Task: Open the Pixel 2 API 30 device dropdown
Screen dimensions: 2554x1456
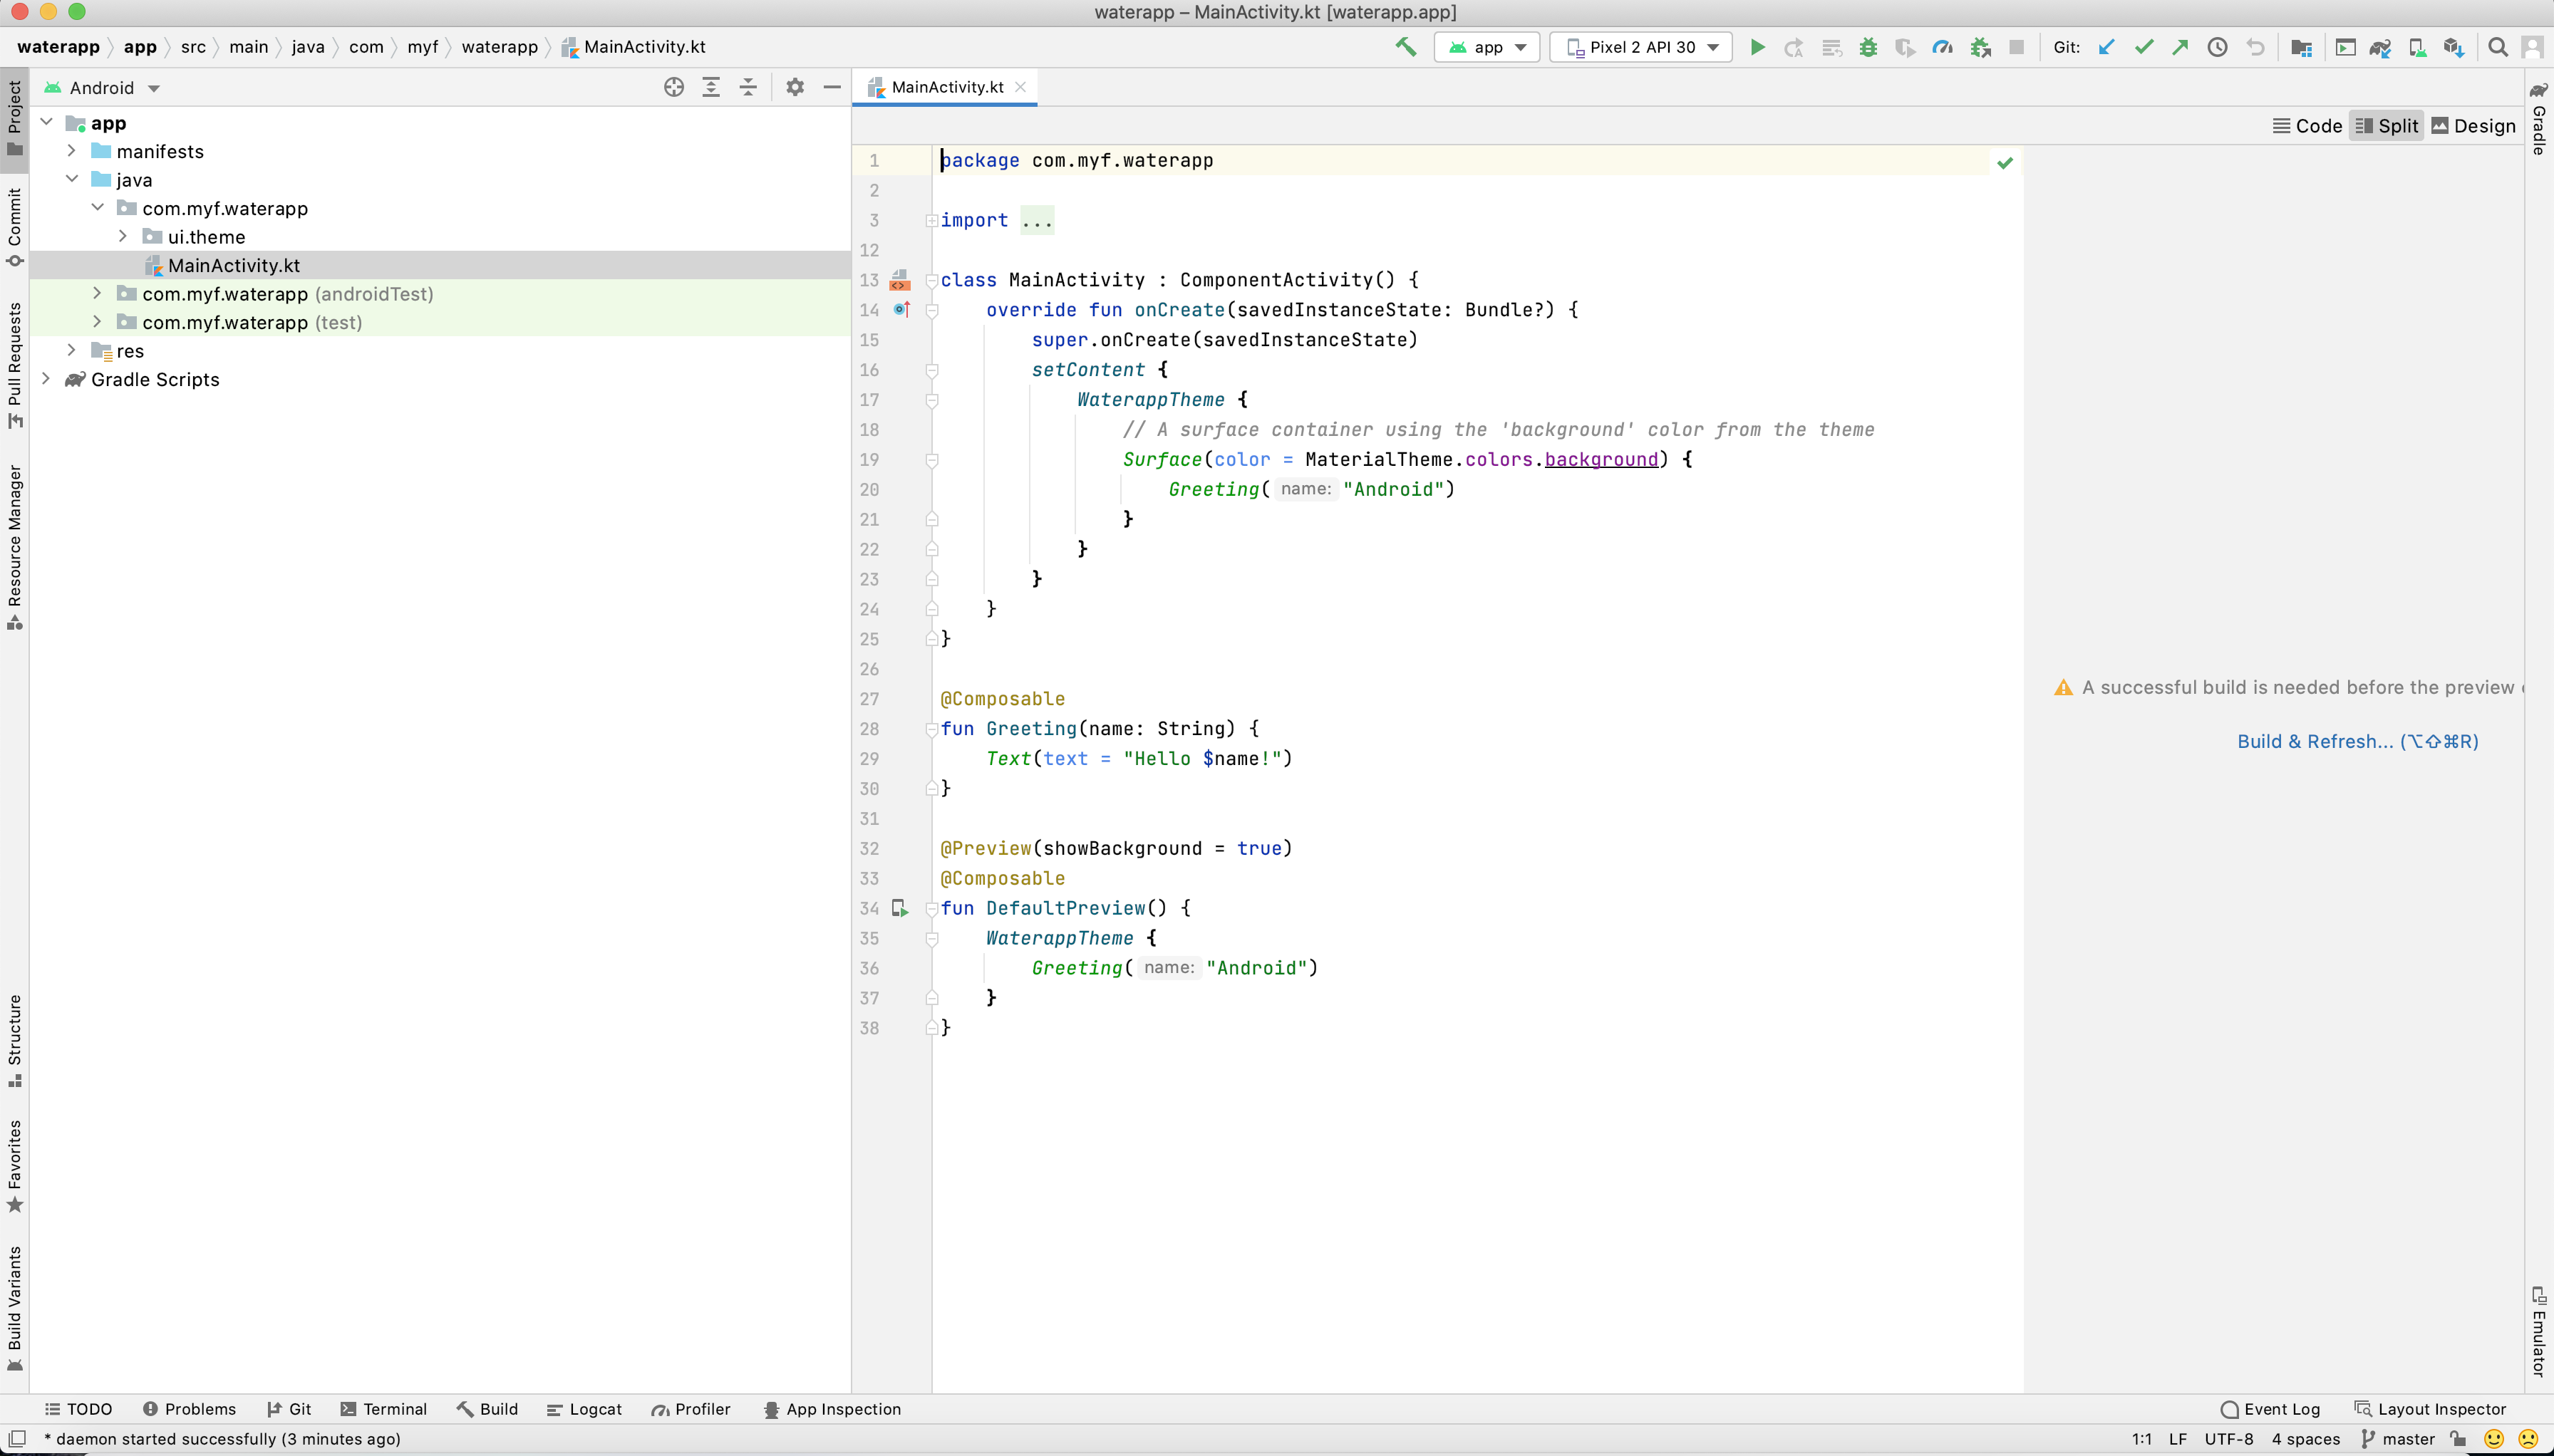Action: coord(1640,47)
